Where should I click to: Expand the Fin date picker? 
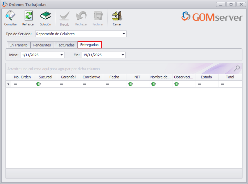[x=122, y=55]
